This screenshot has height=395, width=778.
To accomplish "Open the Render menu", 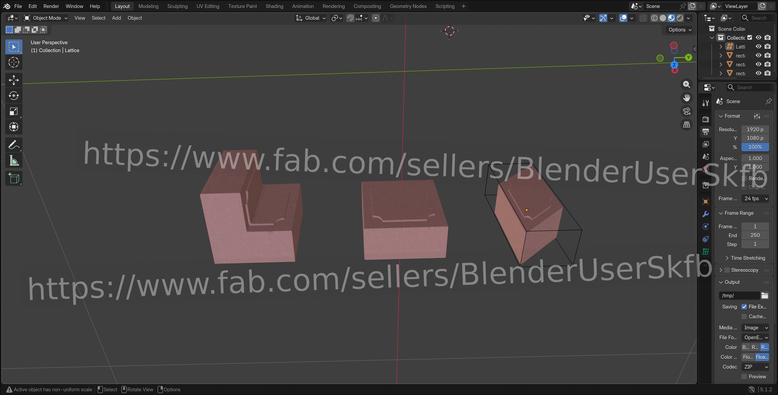I will [x=51, y=6].
